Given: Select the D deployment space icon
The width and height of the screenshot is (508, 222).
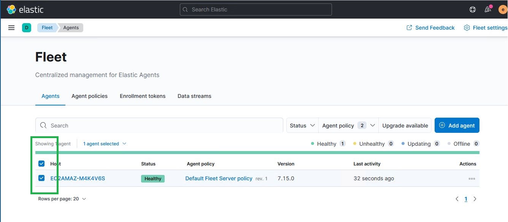Looking at the screenshot, I should 26,27.
